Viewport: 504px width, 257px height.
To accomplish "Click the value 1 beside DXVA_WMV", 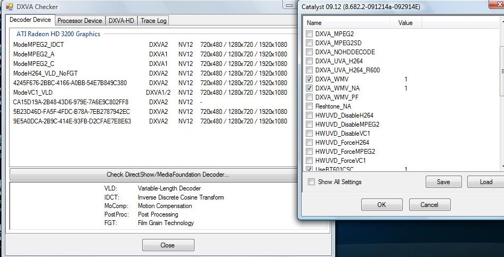I will (x=405, y=79).
